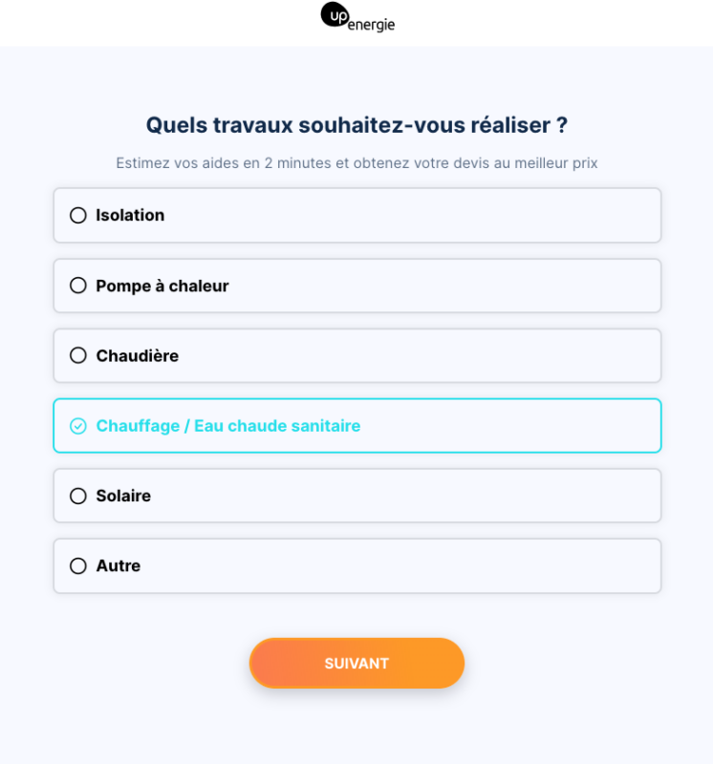Click the 'Autre' label text
This screenshot has width=713, height=764.
coord(119,566)
